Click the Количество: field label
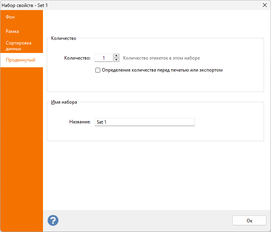 77,58
